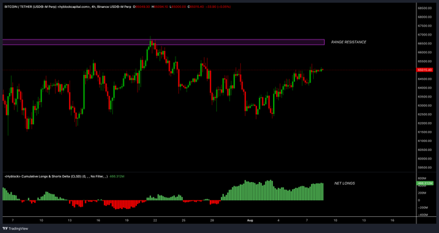
Task: Click the 200M indicator axis label
Action: (x=422, y=193)
